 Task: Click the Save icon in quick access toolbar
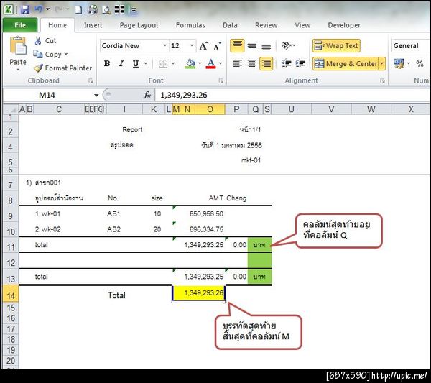25,9
